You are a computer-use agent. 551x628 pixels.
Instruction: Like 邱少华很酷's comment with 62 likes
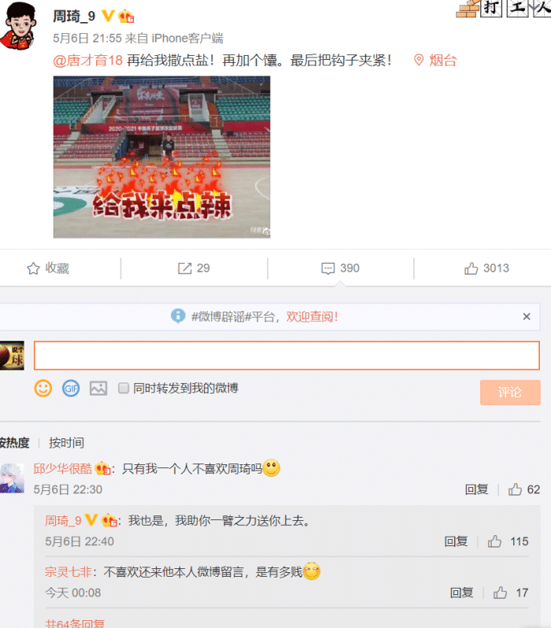click(x=515, y=489)
